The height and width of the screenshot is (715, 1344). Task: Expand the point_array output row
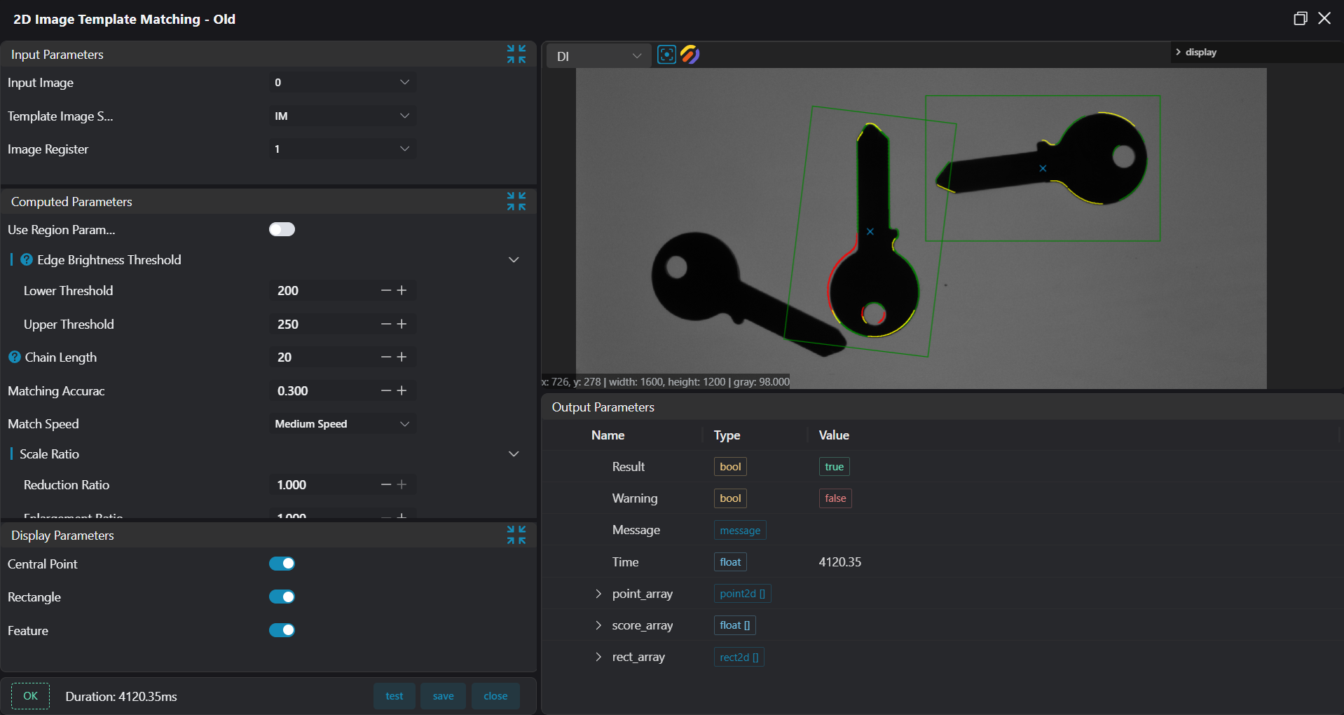tap(598, 594)
